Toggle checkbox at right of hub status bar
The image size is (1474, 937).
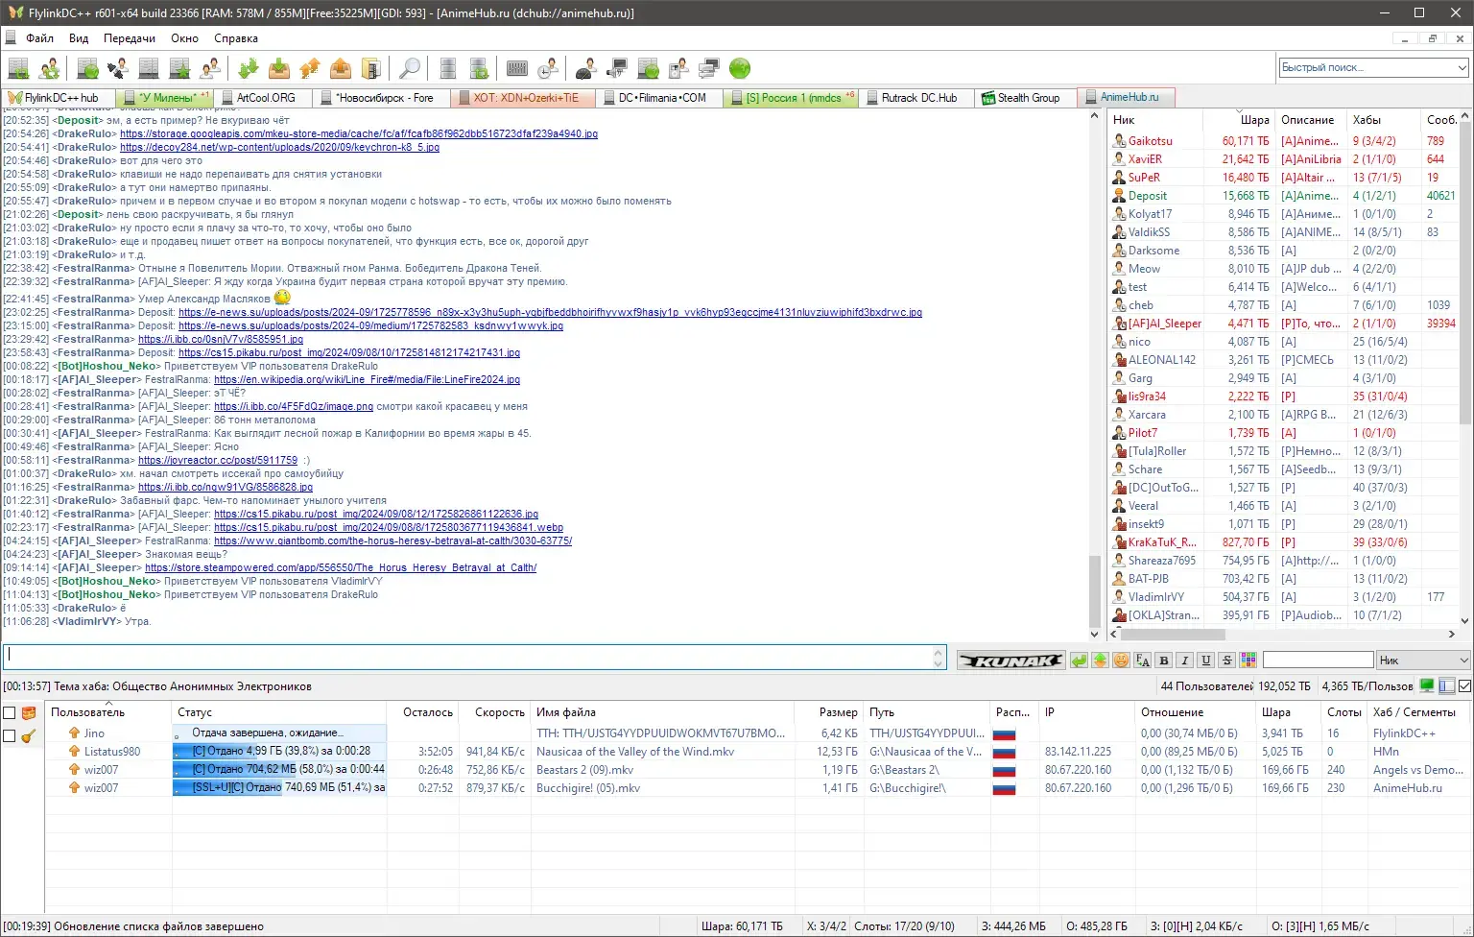point(1464,685)
